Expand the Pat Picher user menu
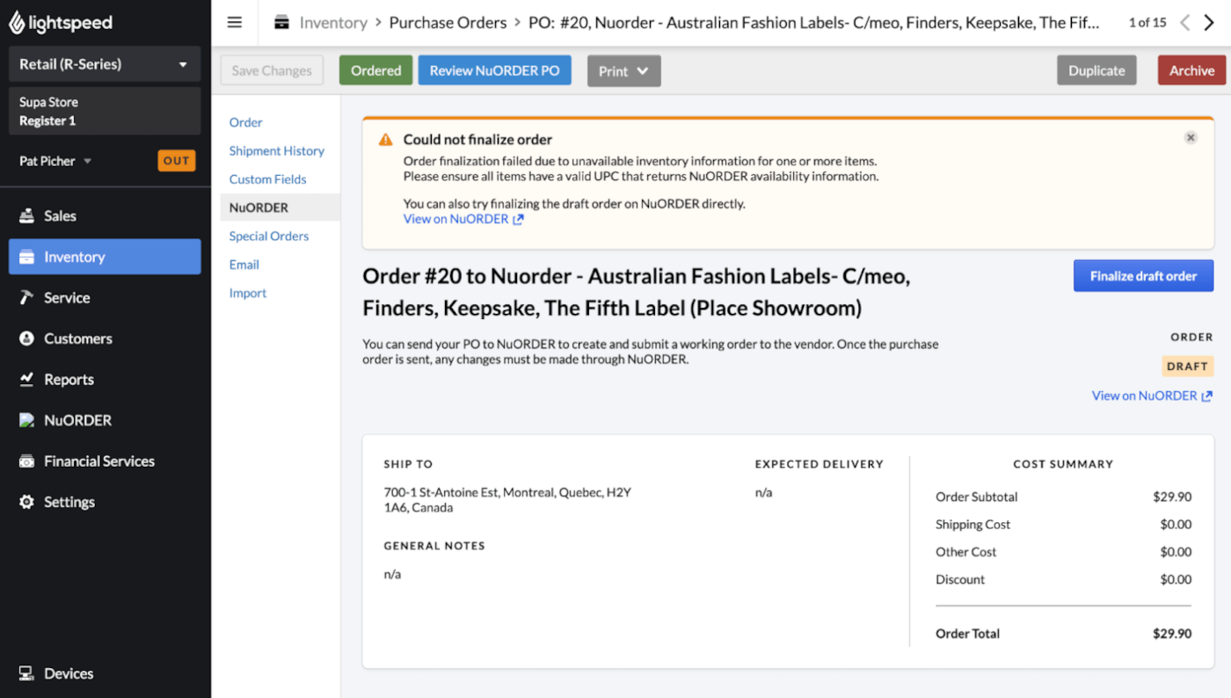This screenshot has height=698, width=1231. (x=55, y=161)
